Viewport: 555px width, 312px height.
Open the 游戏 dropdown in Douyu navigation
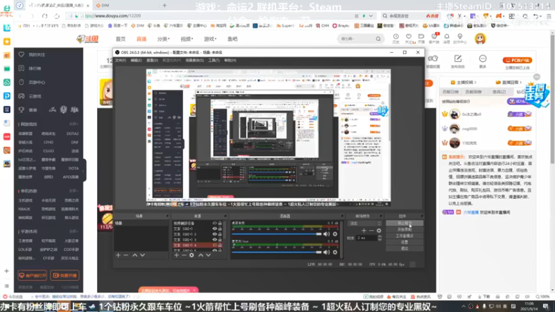click(x=210, y=39)
